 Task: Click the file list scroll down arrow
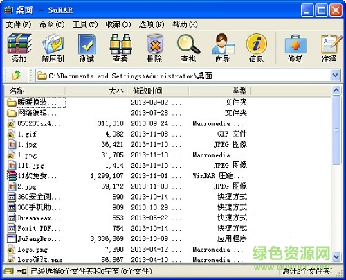pyautogui.click(x=336, y=256)
